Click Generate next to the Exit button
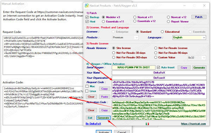 (103, 118)
